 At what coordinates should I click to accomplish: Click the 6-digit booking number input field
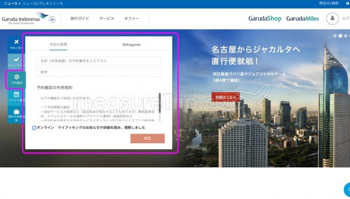(x=99, y=61)
